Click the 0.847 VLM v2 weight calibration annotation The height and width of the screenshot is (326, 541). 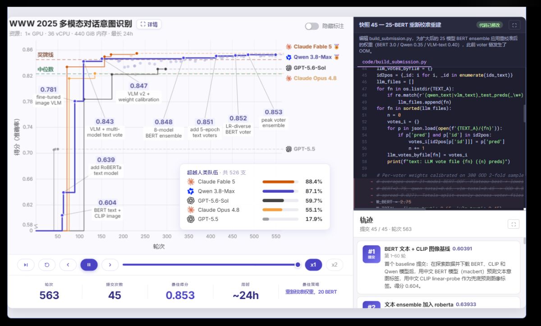pos(138,92)
